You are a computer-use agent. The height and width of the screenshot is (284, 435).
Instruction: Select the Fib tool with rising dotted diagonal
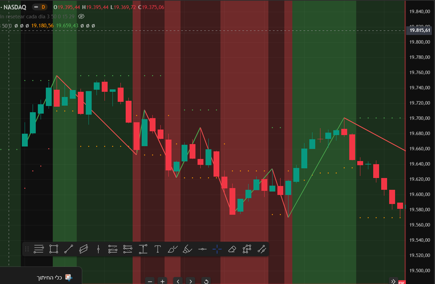(113, 249)
